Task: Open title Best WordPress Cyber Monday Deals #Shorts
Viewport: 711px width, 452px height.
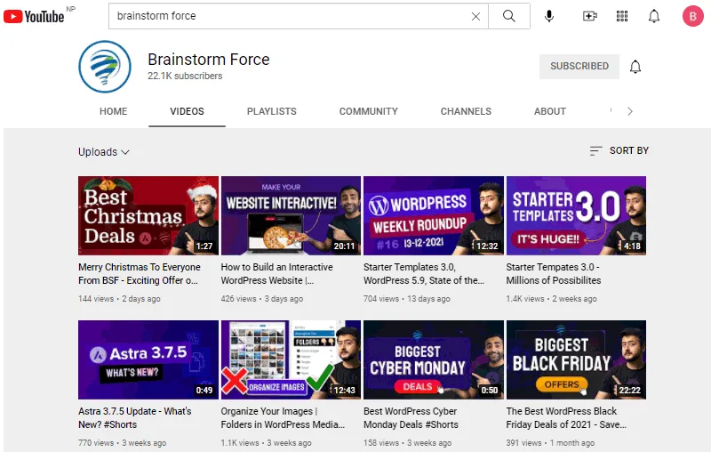Action: (x=411, y=418)
